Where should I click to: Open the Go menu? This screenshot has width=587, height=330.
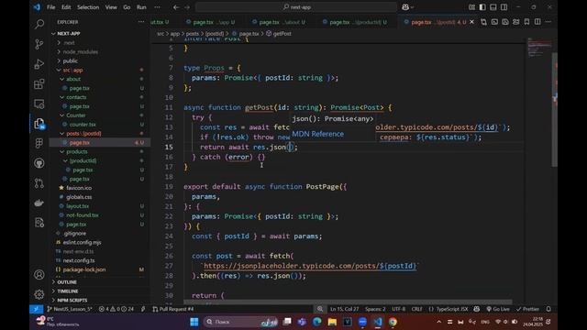click(127, 7)
